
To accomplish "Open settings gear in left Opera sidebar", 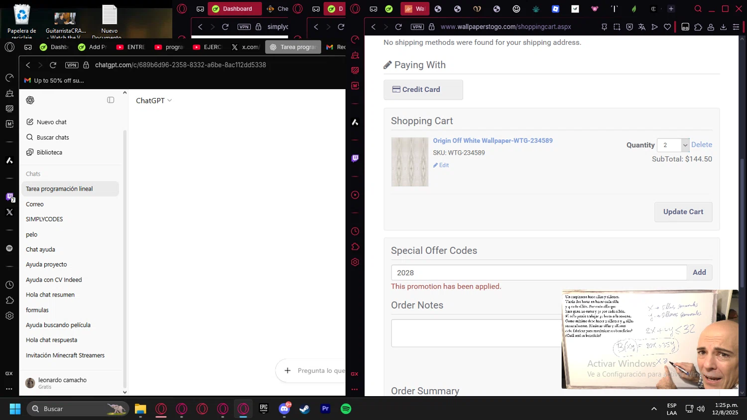I will tap(9, 316).
